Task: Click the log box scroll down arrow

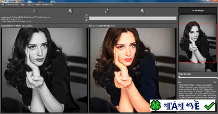Action: pos(87,21)
